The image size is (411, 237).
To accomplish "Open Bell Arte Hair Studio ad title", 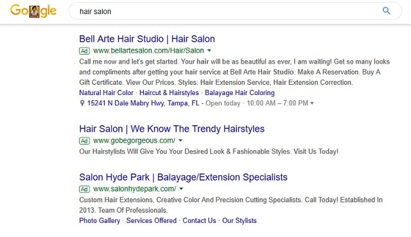I will (147, 39).
